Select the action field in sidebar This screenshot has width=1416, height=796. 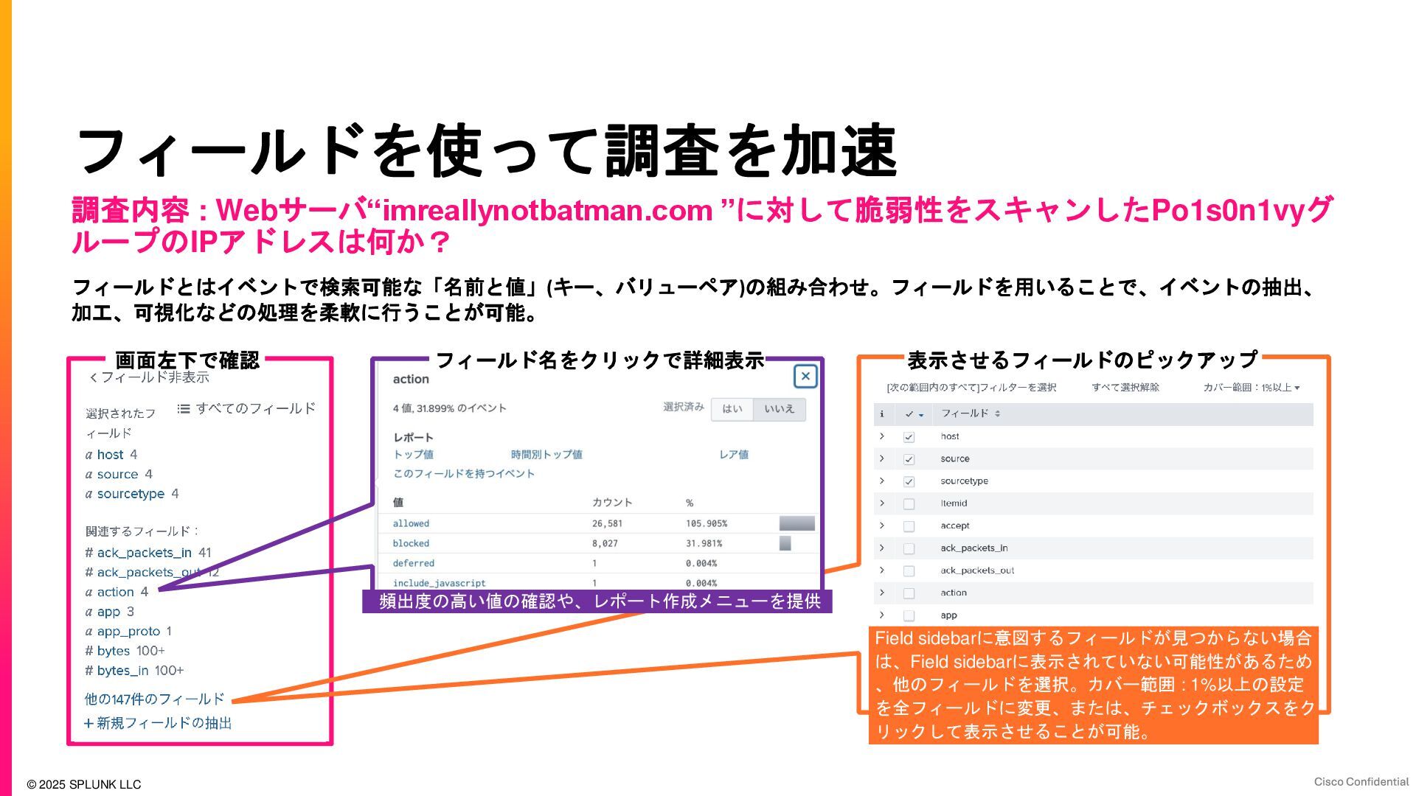pos(116,592)
